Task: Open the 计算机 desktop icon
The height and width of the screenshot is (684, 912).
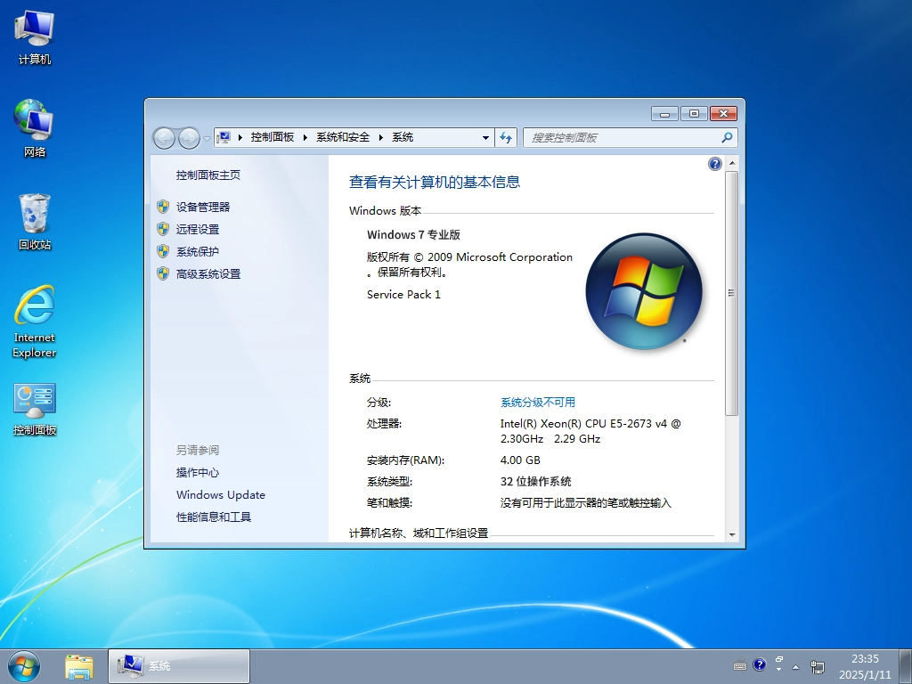Action: coord(34,37)
